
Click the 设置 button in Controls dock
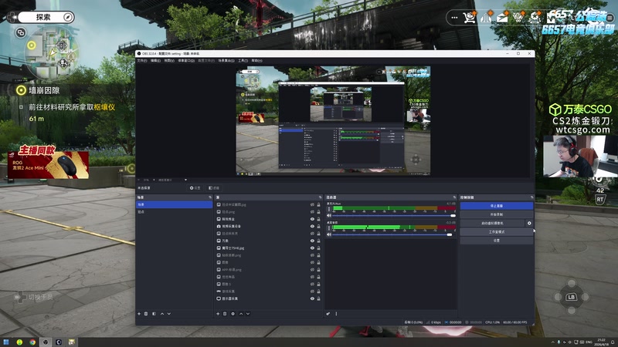(x=497, y=241)
